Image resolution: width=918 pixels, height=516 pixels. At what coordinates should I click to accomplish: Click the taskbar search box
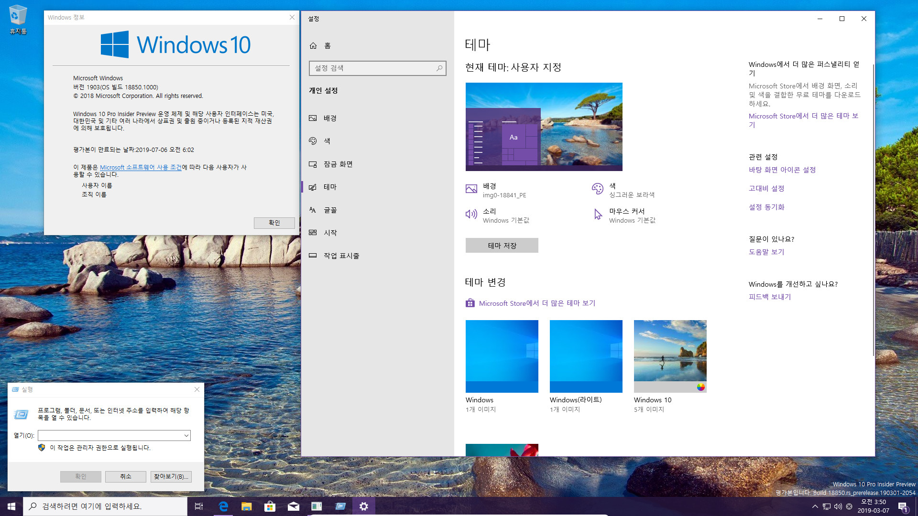(x=105, y=506)
